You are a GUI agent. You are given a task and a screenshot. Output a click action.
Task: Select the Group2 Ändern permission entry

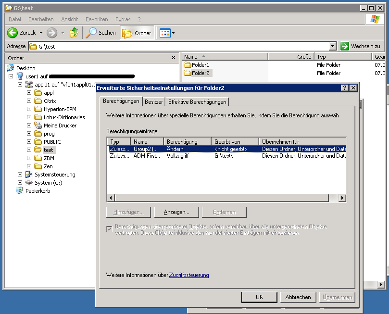pos(227,149)
